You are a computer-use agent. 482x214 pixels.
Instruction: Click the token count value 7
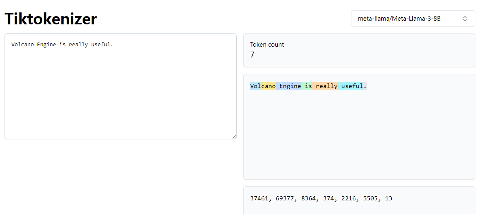click(x=252, y=55)
